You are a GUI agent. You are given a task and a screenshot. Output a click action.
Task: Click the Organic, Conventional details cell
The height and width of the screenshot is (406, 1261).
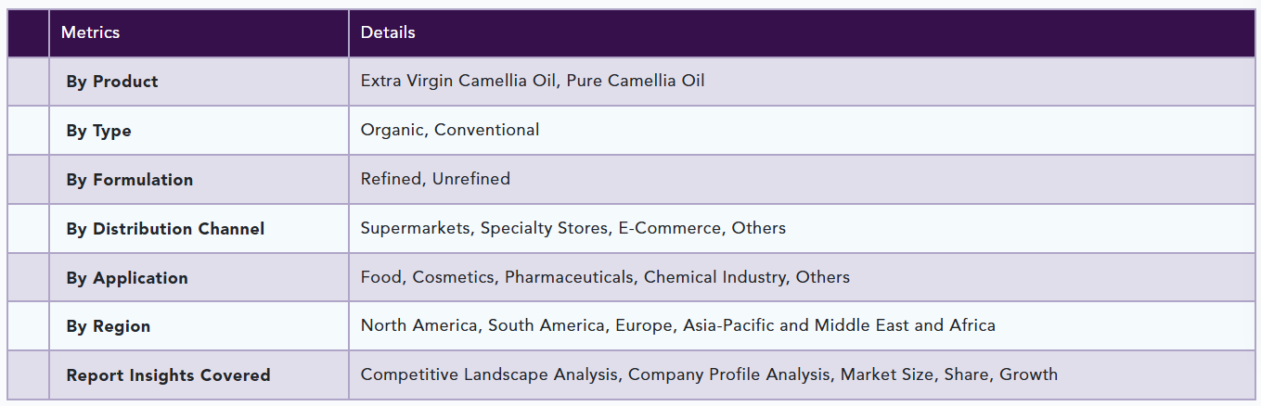click(802, 131)
